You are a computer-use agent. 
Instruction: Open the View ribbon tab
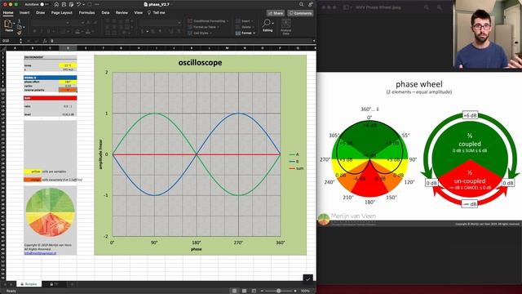tap(138, 13)
